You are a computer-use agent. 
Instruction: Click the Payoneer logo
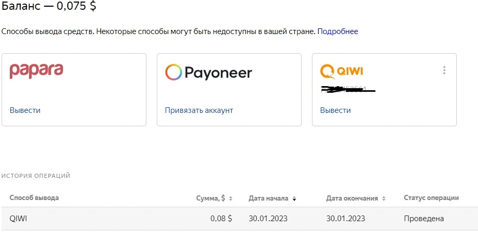[208, 73]
